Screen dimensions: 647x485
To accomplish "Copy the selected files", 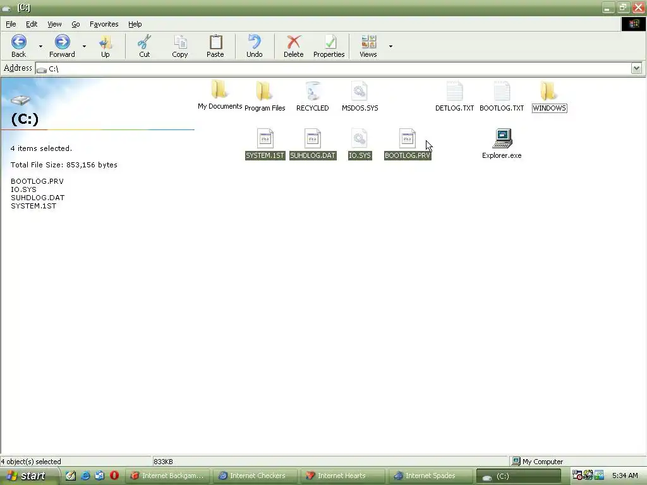I will tap(180, 46).
